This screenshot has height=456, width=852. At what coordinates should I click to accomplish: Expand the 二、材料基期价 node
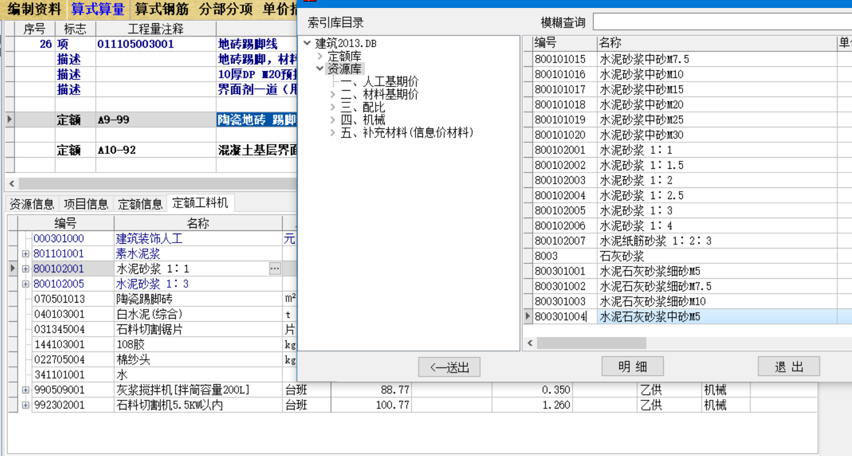tap(333, 94)
